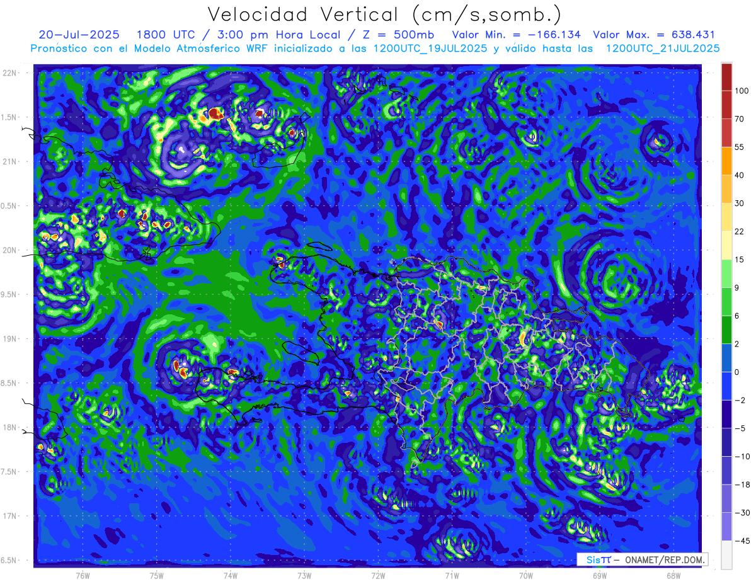Image resolution: width=756 pixels, height=584 pixels.
Task: Click the title 'Velocidad Vertical (cm/s,somb.)'
Action: click(x=384, y=14)
